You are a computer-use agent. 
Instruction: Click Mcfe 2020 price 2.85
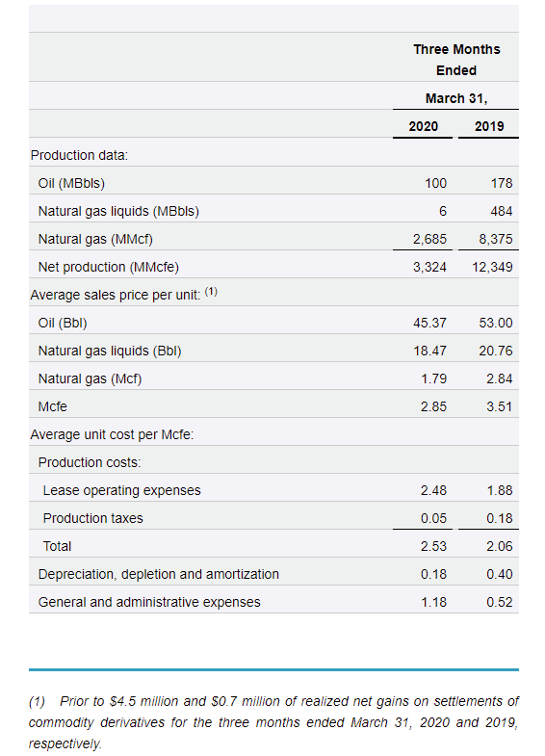(433, 407)
